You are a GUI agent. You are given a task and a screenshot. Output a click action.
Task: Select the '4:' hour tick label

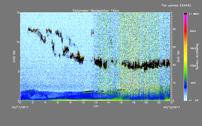pos(45,103)
